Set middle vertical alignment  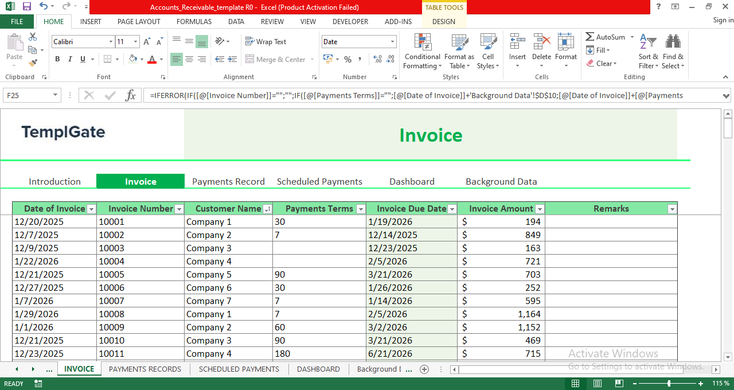coord(189,41)
